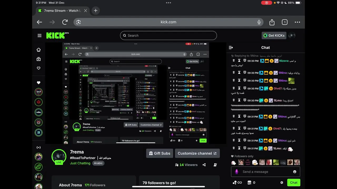Timeout 1ILmo on the 09:30 PM message
The width and height of the screenshot is (337, 189).
[x=239, y=100]
